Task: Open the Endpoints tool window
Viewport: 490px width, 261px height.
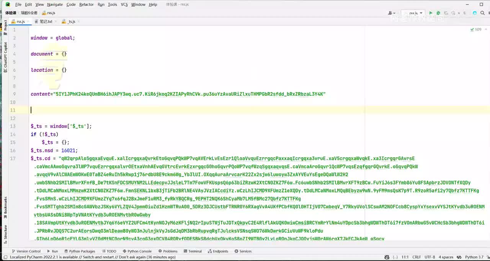Action: pos(217,251)
